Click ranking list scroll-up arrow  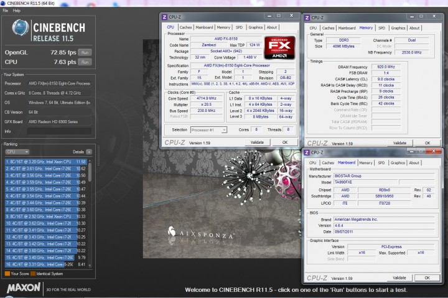point(90,161)
